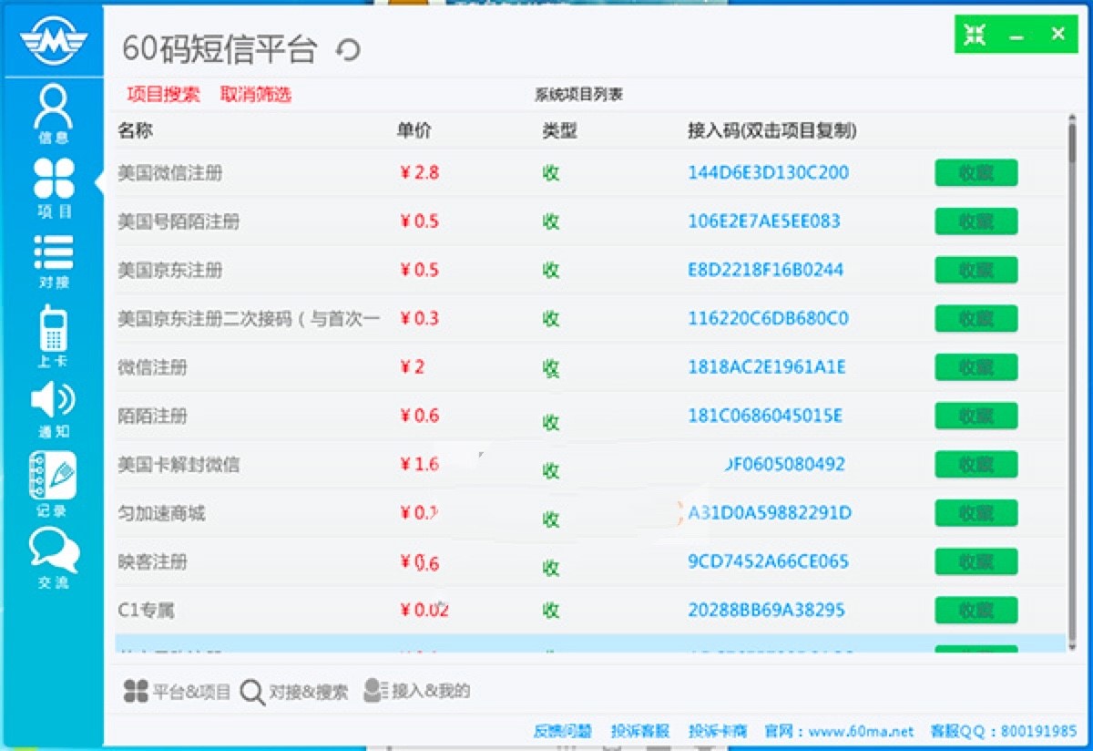Click the ¥0.02 price cell
Screen dimensions: 1093x751
[x=424, y=610]
